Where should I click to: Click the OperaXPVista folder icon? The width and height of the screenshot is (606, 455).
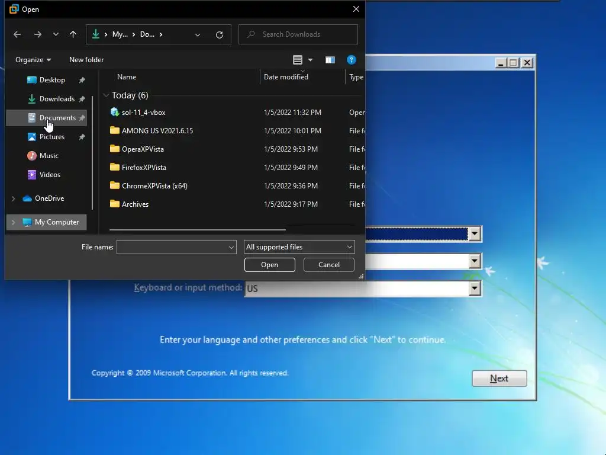(x=114, y=149)
